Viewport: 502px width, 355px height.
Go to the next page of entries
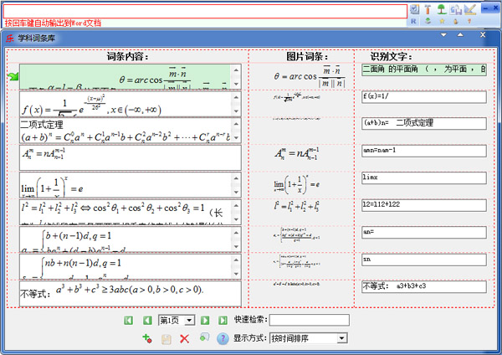(x=205, y=320)
